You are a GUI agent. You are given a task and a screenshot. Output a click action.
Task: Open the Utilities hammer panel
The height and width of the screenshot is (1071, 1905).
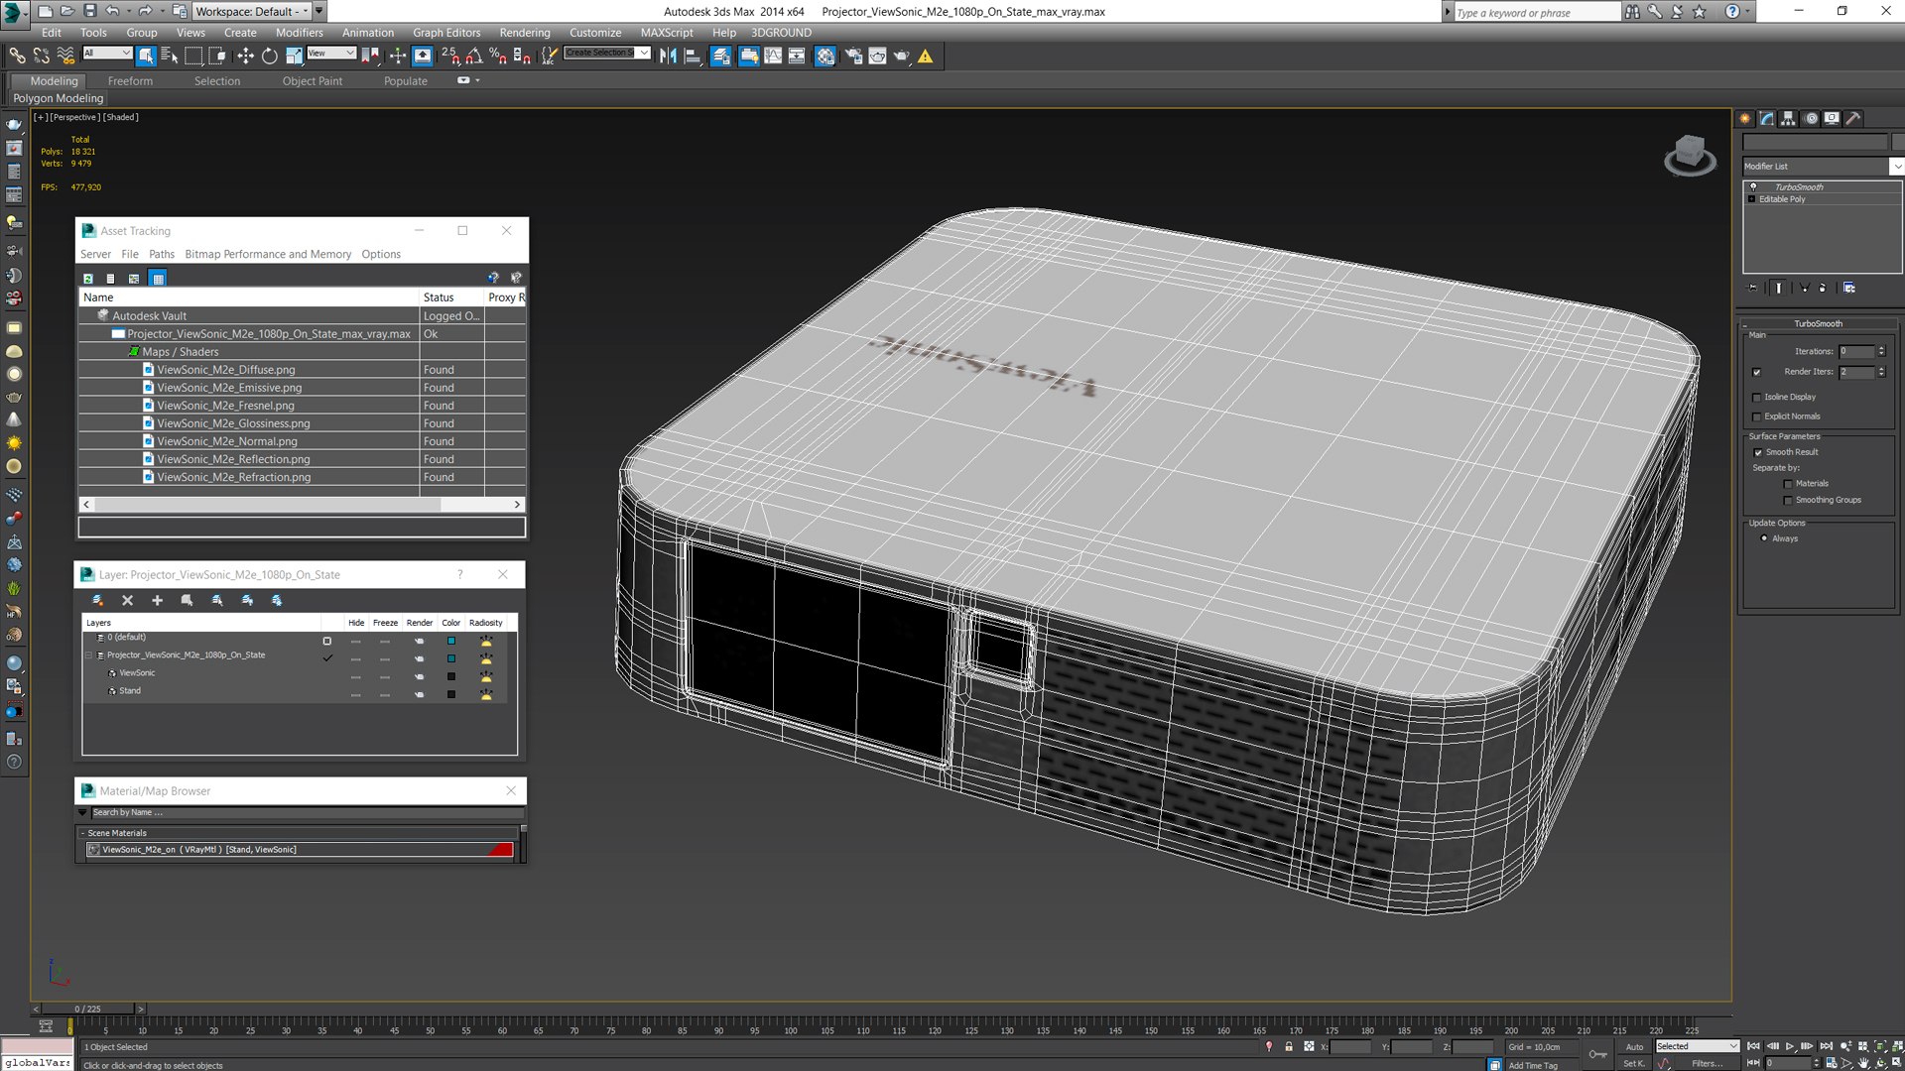[x=1852, y=118]
